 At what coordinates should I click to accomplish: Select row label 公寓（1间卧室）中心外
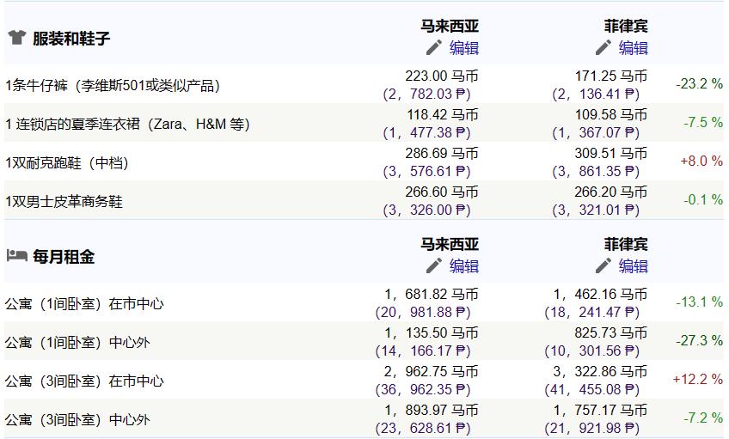(x=77, y=343)
